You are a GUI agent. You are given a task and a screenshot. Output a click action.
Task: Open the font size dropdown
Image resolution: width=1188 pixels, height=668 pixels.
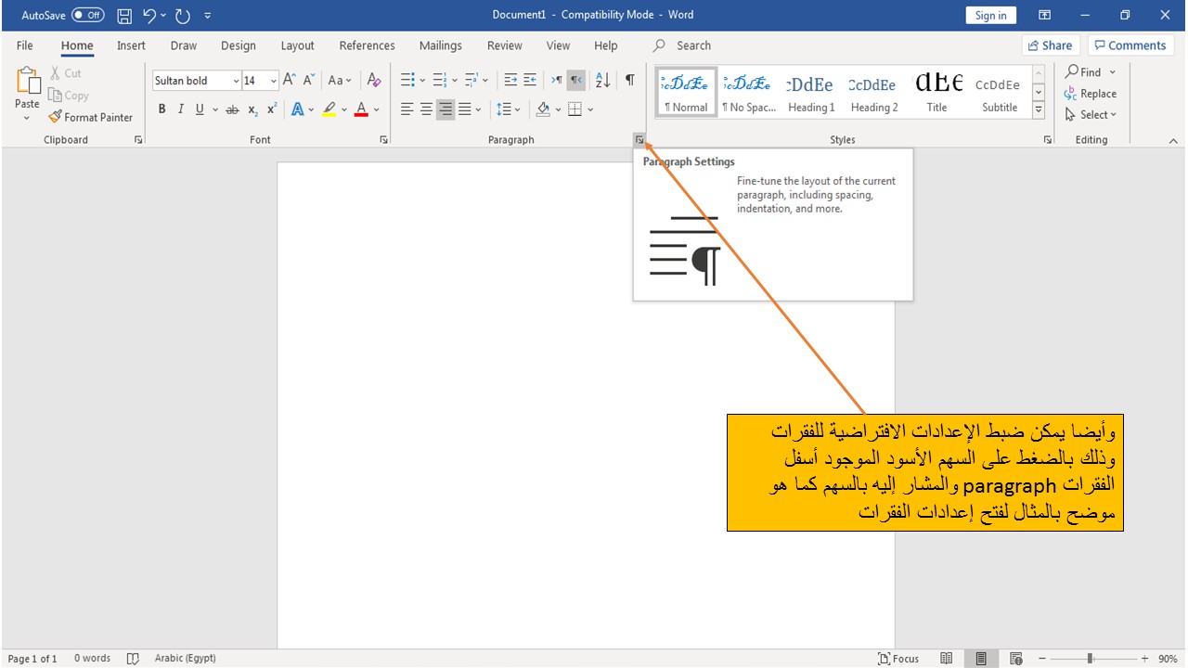click(274, 80)
